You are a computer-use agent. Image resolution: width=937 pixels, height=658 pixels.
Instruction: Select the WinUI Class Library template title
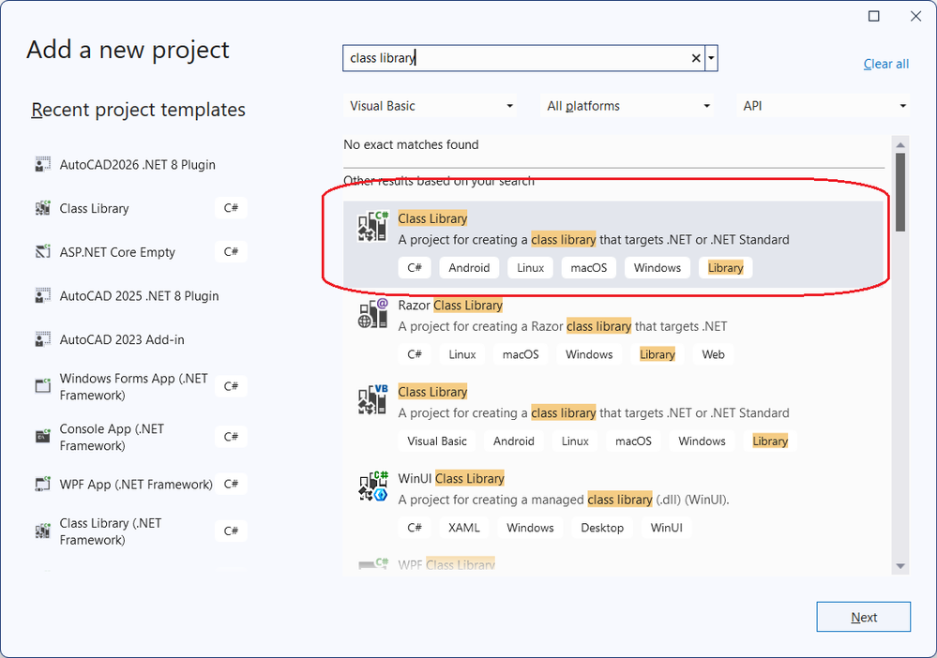pos(451,478)
